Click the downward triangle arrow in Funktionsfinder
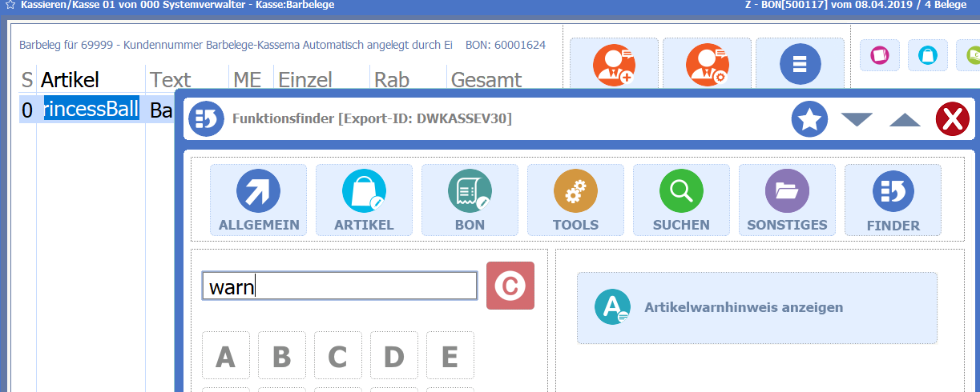 (857, 120)
